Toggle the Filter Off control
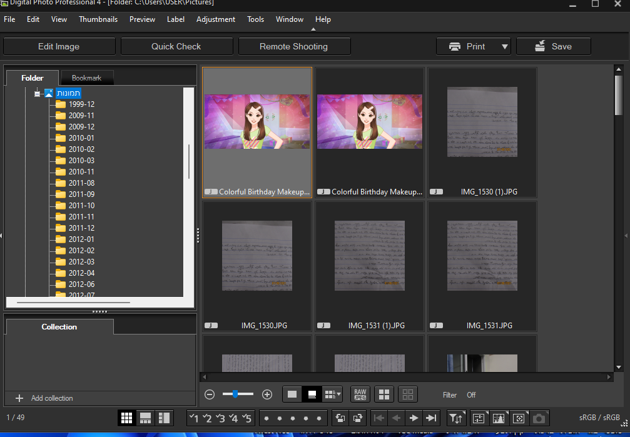The width and height of the screenshot is (630, 437). pos(471,395)
